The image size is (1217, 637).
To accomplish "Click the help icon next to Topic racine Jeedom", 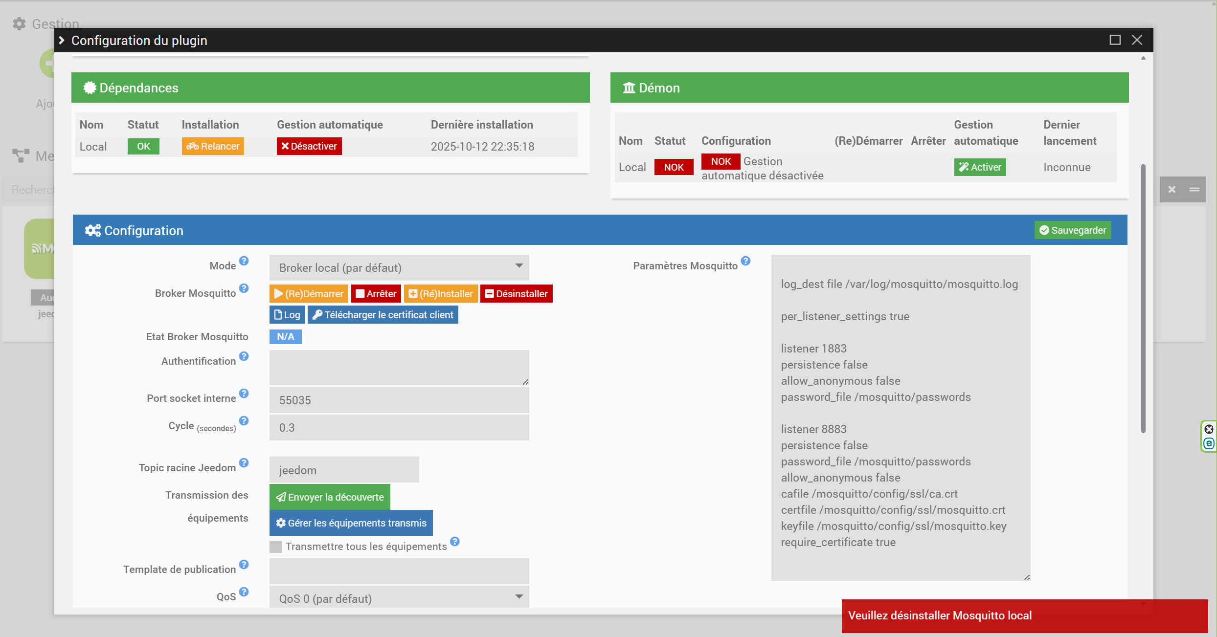I will (x=244, y=463).
